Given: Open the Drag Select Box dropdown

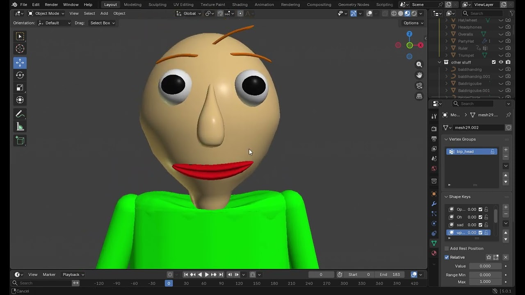Looking at the screenshot, I should tap(102, 23).
